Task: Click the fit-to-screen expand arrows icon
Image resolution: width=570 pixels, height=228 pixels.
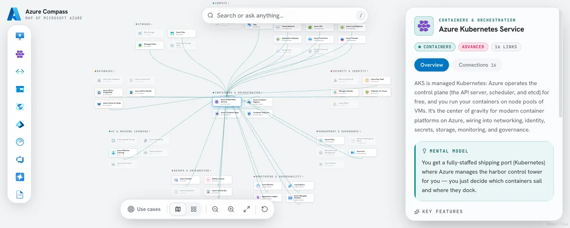Action: pyautogui.click(x=247, y=209)
